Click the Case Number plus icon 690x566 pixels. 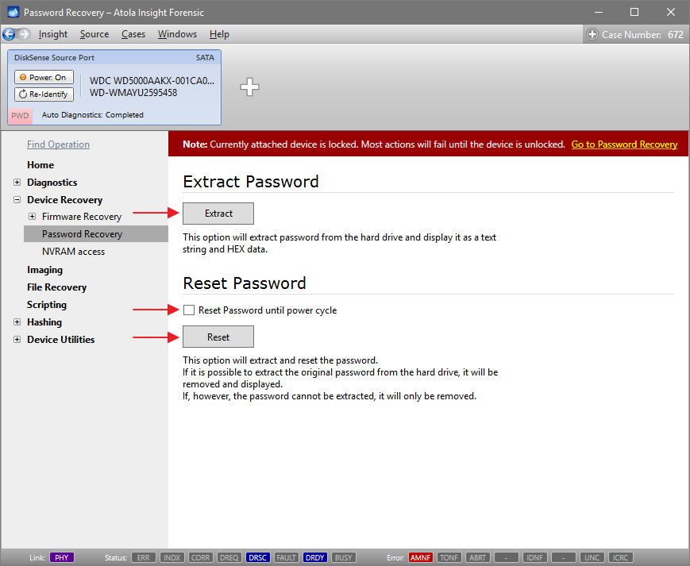coord(594,34)
